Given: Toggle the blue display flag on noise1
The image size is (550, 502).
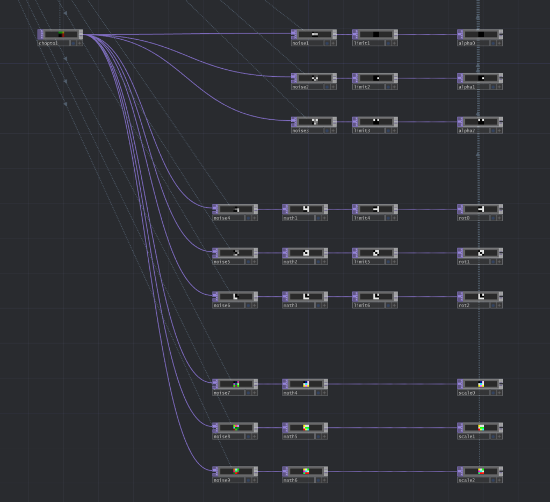Looking at the screenshot, I should point(327,43).
